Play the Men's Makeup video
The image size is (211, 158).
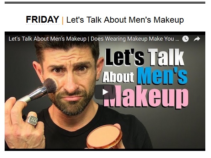(x=105, y=92)
